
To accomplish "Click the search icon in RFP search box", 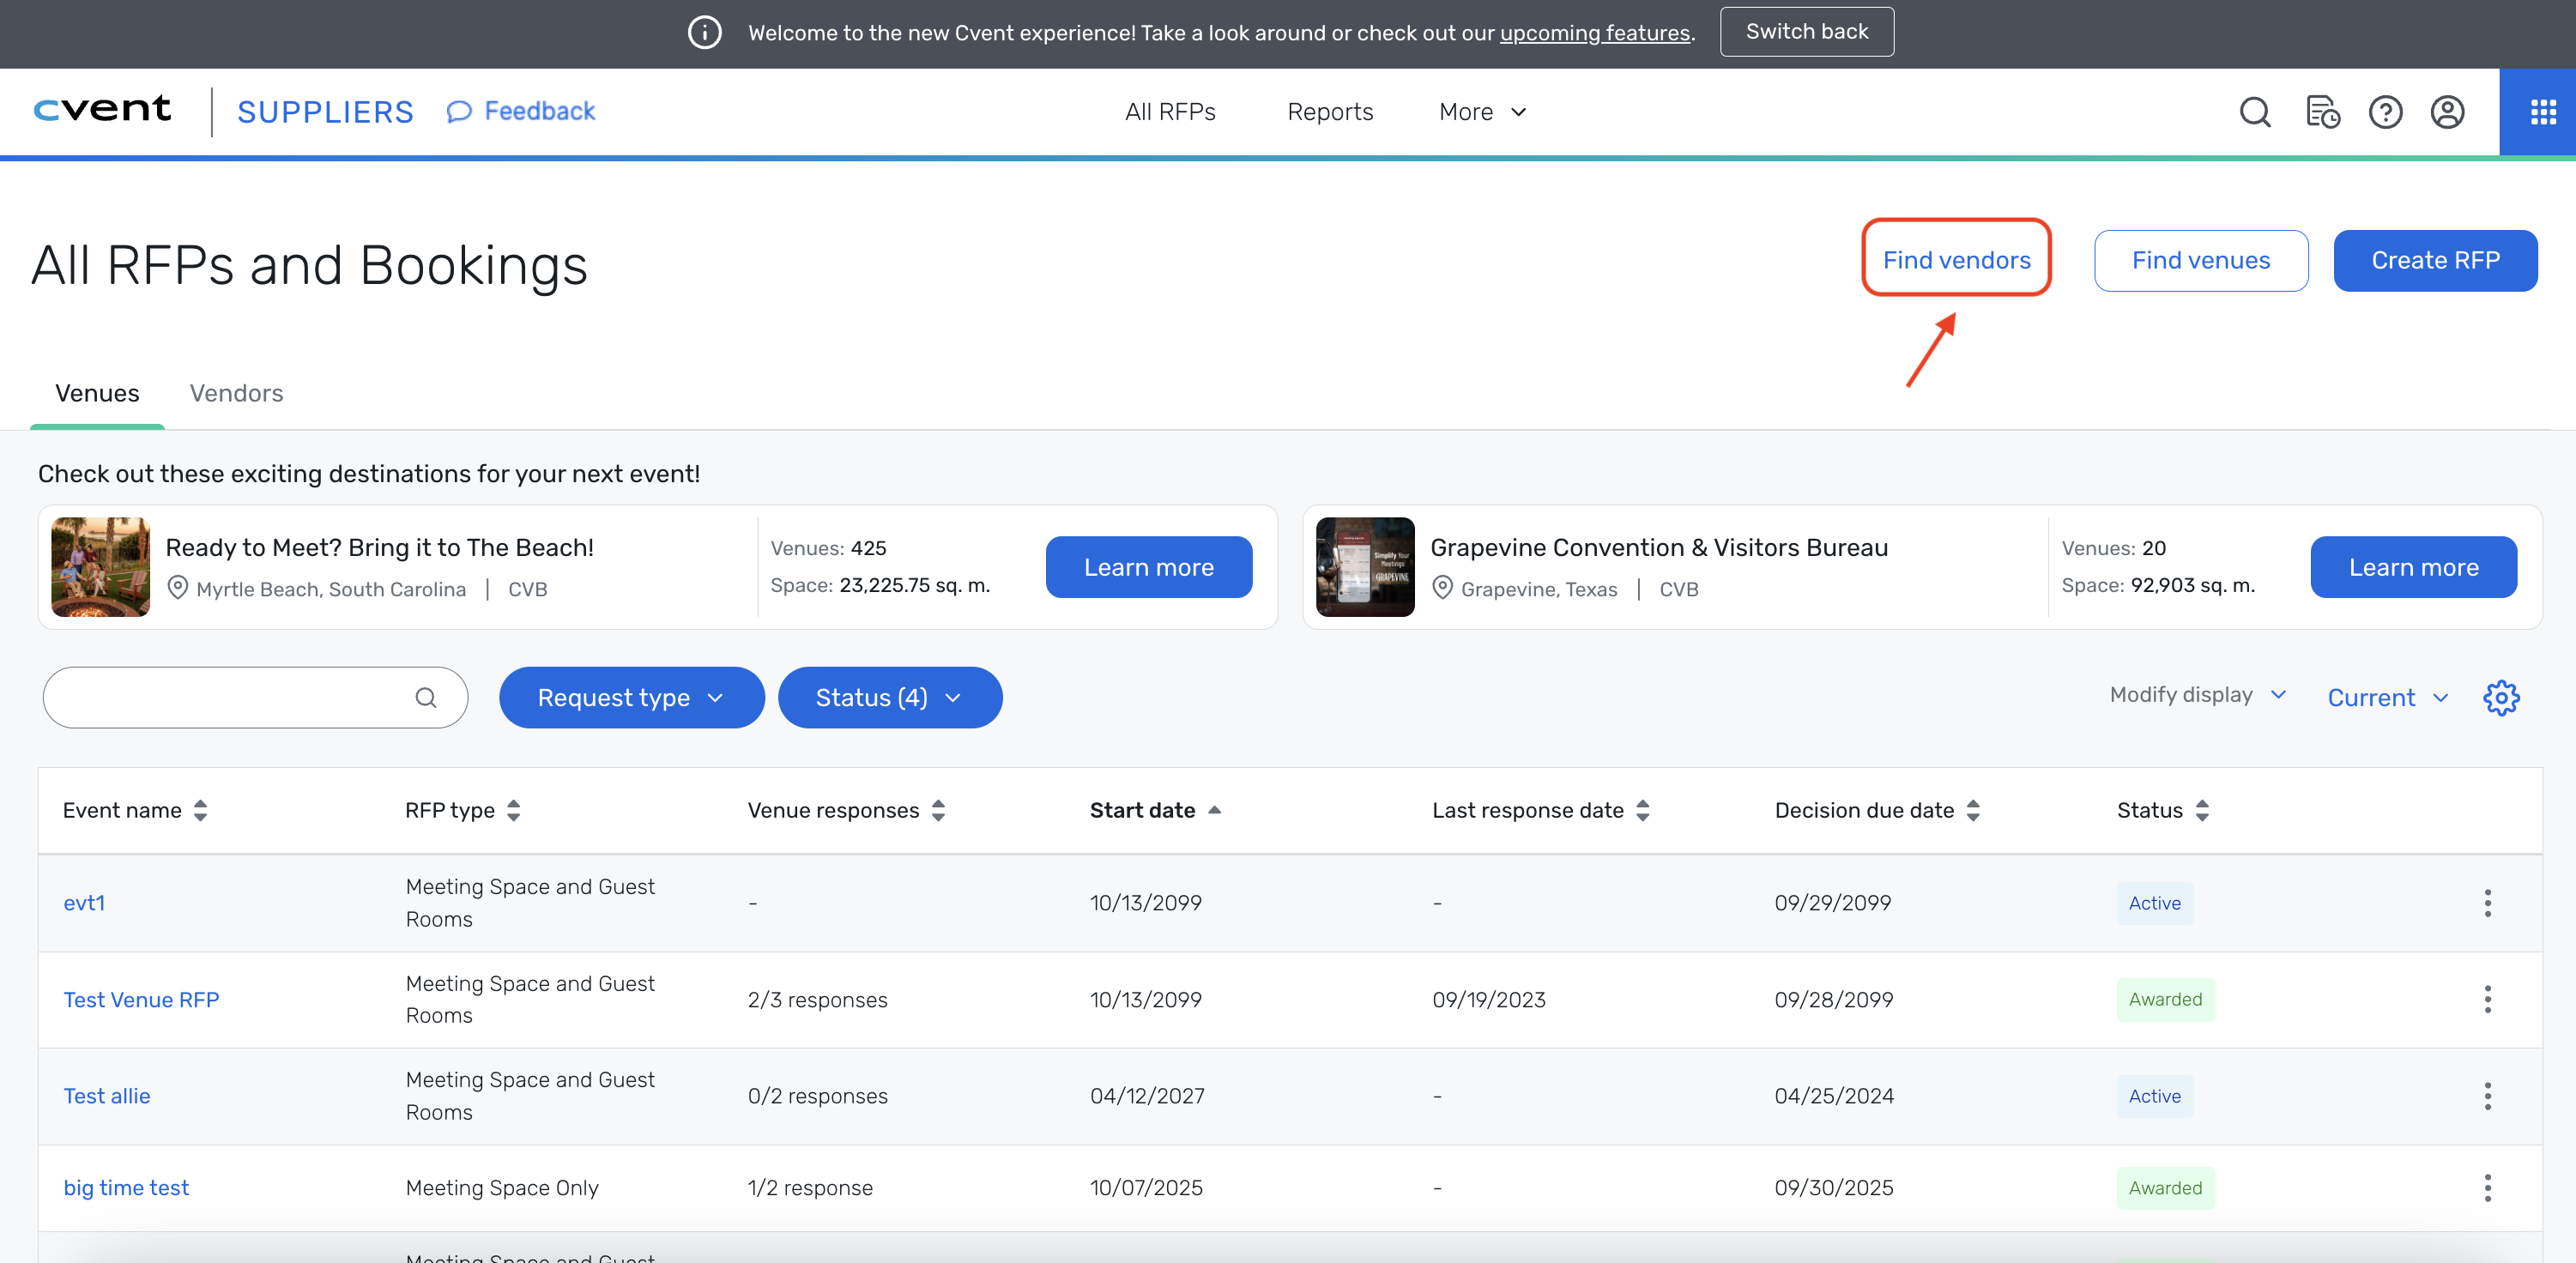I will (426, 697).
